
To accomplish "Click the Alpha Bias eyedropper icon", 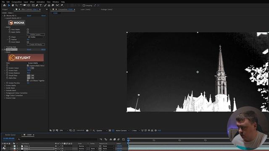I will pos(32,78).
